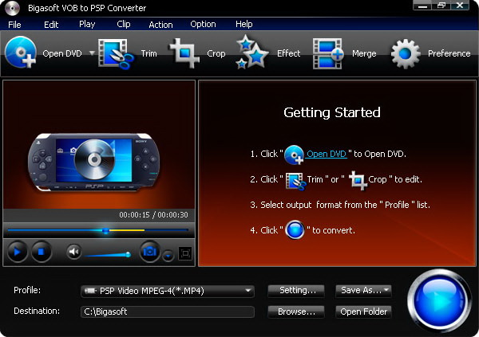The image size is (479, 337).
Task: Open the Option menu
Action: (203, 24)
